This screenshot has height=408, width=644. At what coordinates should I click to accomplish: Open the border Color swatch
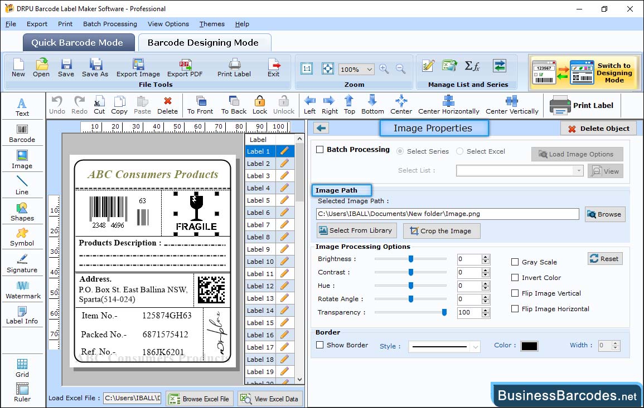click(x=529, y=346)
